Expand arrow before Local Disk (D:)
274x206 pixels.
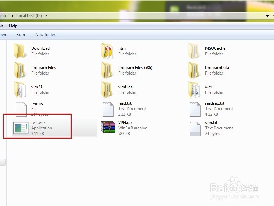(x=13, y=16)
